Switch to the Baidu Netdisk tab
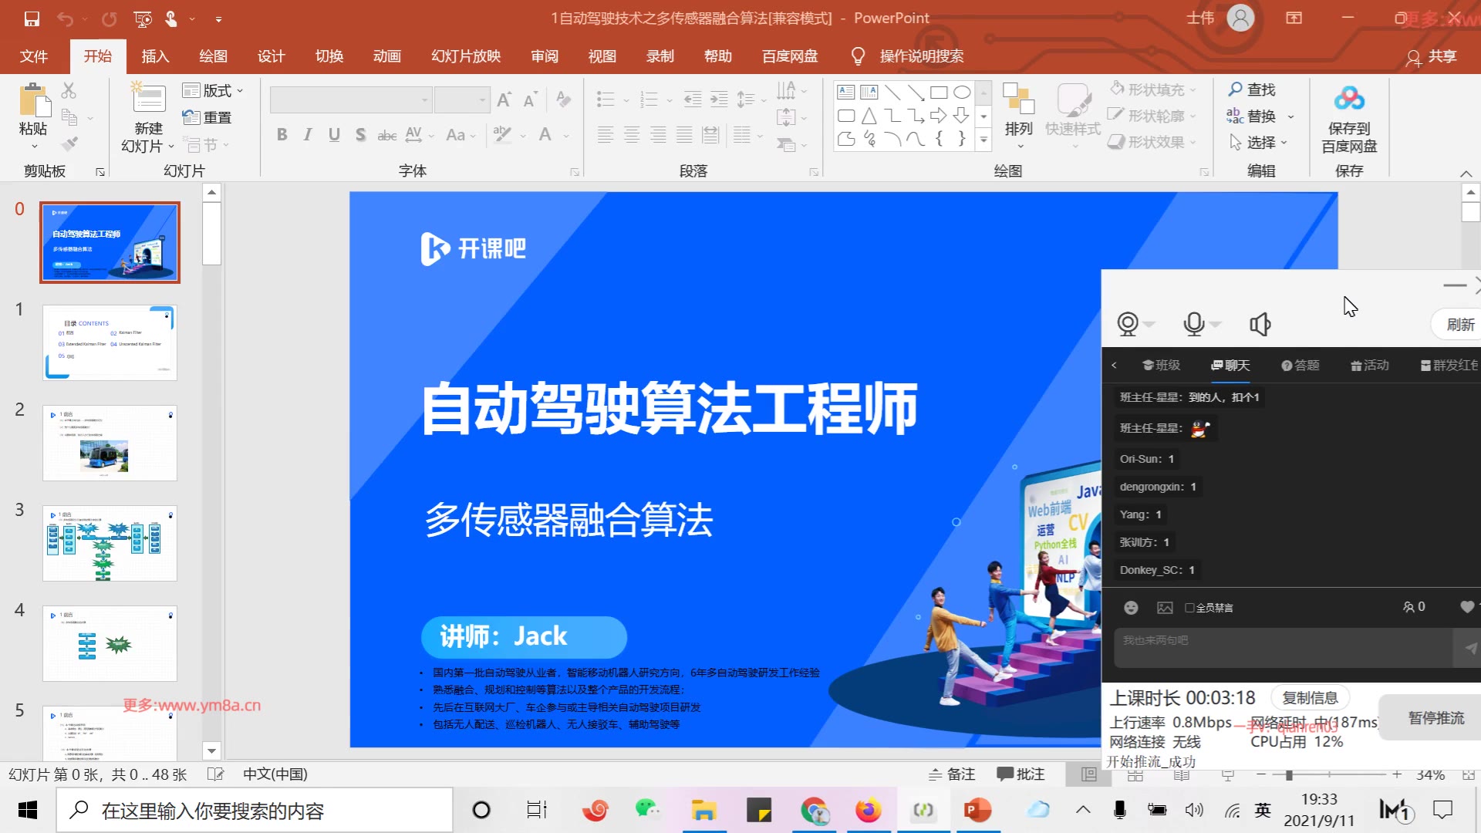 pyautogui.click(x=790, y=56)
